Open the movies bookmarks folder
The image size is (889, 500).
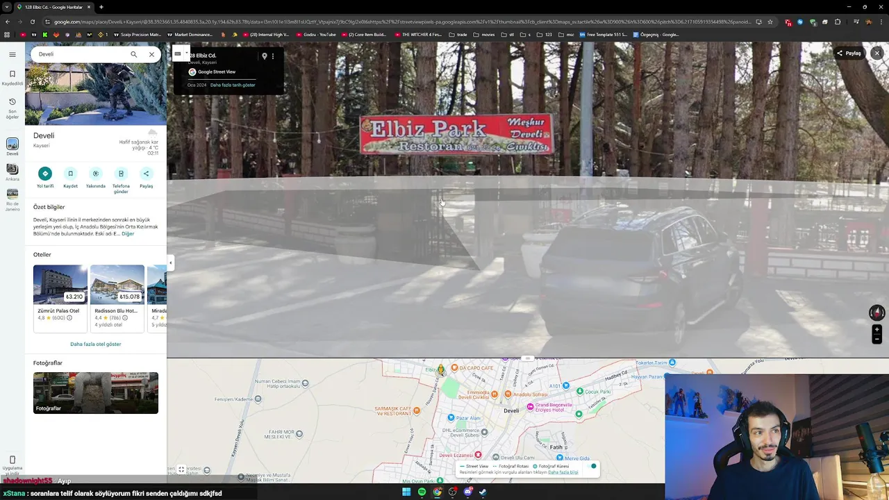(484, 34)
